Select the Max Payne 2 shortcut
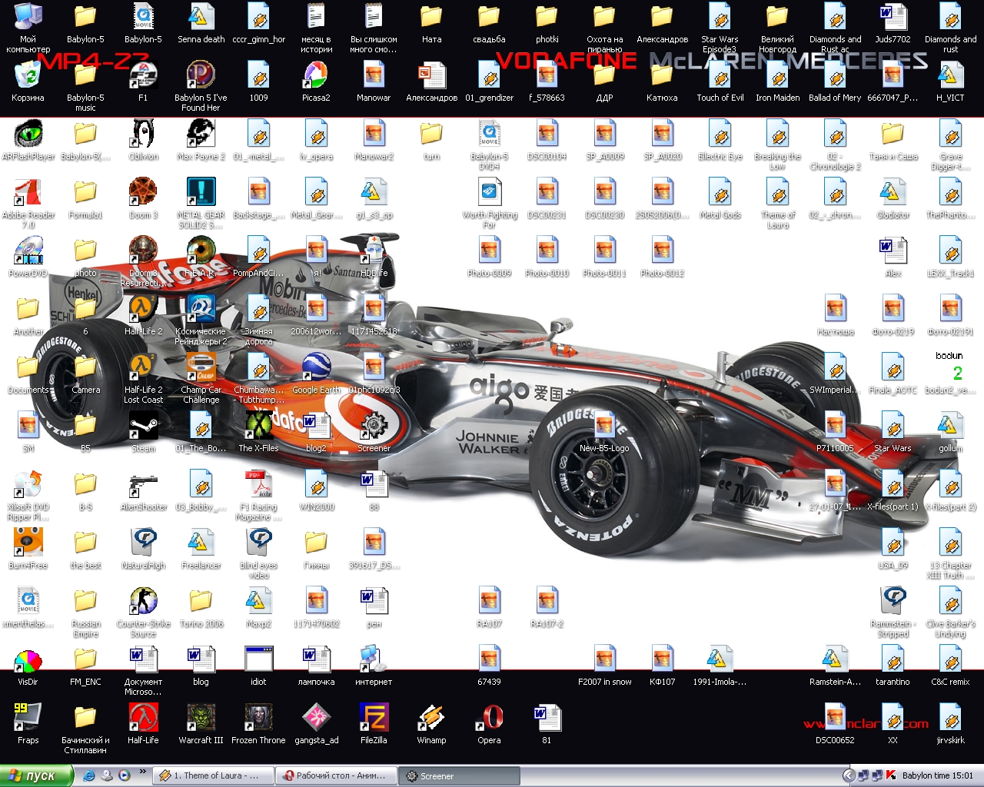 201,140
